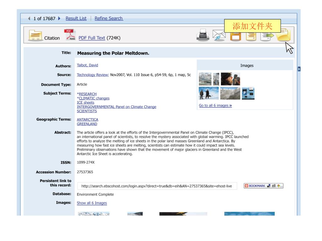Viewport: 322px width, 241px height.
Task: Click the Export record icon
Action: (x=267, y=37)
